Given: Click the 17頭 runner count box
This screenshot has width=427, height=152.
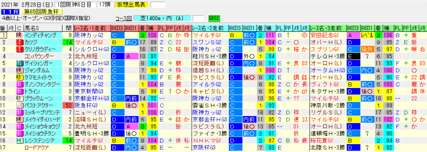Looking at the screenshot, I should [105, 5].
